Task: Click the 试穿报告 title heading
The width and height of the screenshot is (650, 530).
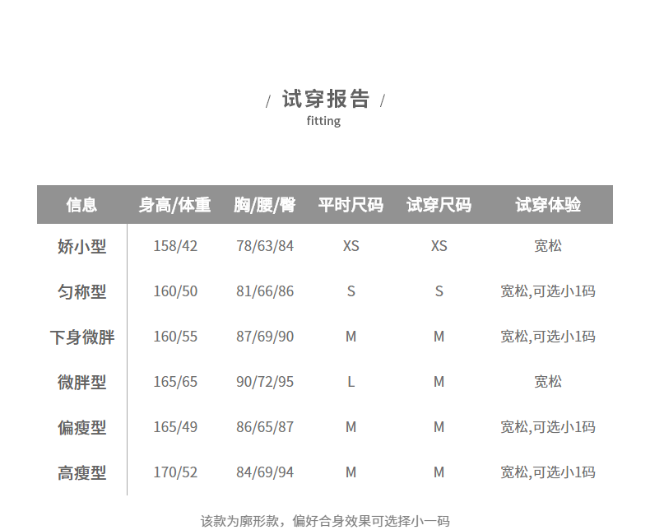Action: tap(325, 100)
